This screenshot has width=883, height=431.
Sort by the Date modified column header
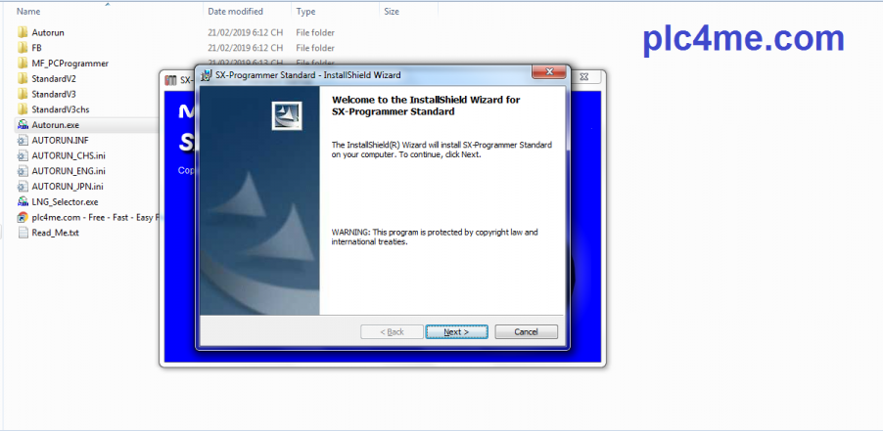tap(235, 12)
